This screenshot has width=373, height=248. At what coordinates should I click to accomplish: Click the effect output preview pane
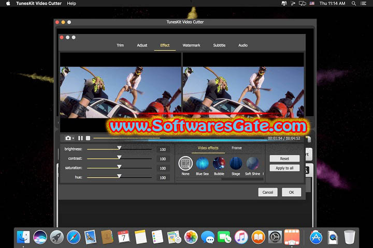pos(243,92)
